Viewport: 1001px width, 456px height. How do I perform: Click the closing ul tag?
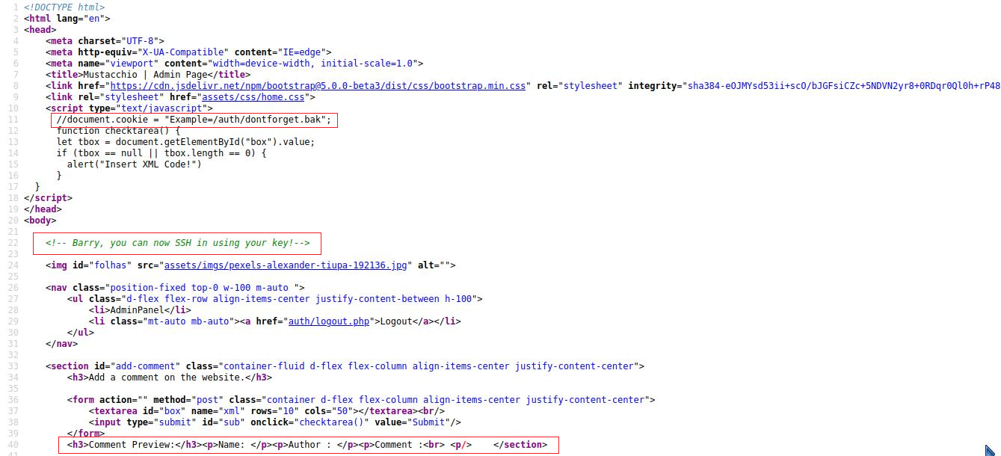coord(81,333)
